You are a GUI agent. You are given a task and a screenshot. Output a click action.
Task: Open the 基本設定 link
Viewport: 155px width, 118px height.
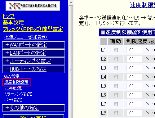13,22
